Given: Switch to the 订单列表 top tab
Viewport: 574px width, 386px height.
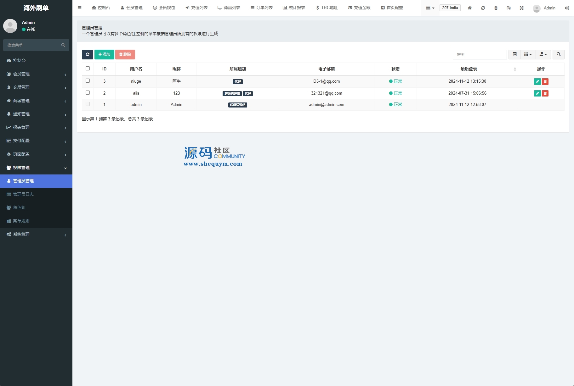Looking at the screenshot, I should coord(261,8).
